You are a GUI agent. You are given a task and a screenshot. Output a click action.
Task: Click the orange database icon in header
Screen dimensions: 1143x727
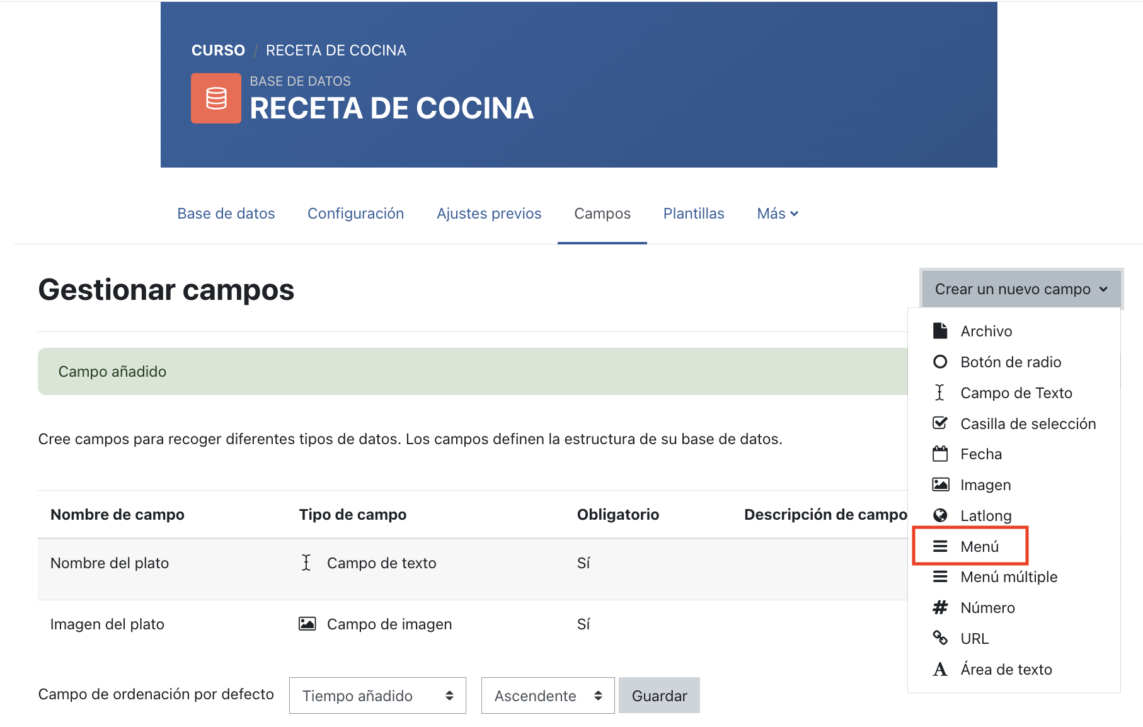(216, 98)
